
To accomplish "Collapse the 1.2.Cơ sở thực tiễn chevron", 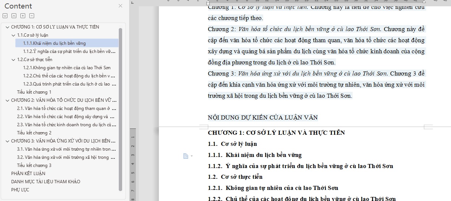I will click(x=13, y=60).
